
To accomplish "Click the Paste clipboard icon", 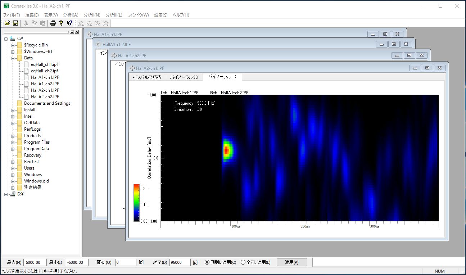I will (x=42, y=23).
